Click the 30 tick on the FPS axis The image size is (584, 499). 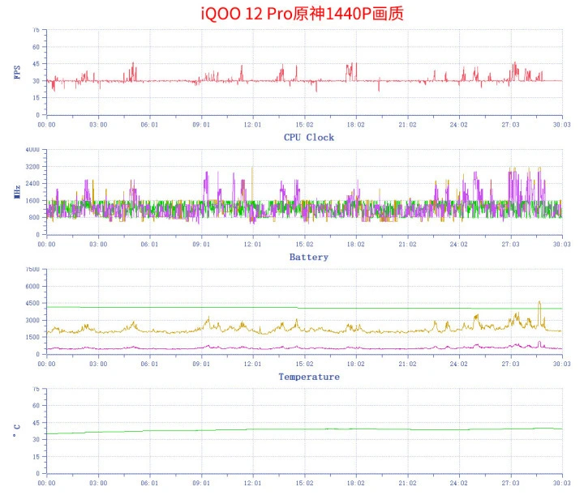tap(36, 81)
